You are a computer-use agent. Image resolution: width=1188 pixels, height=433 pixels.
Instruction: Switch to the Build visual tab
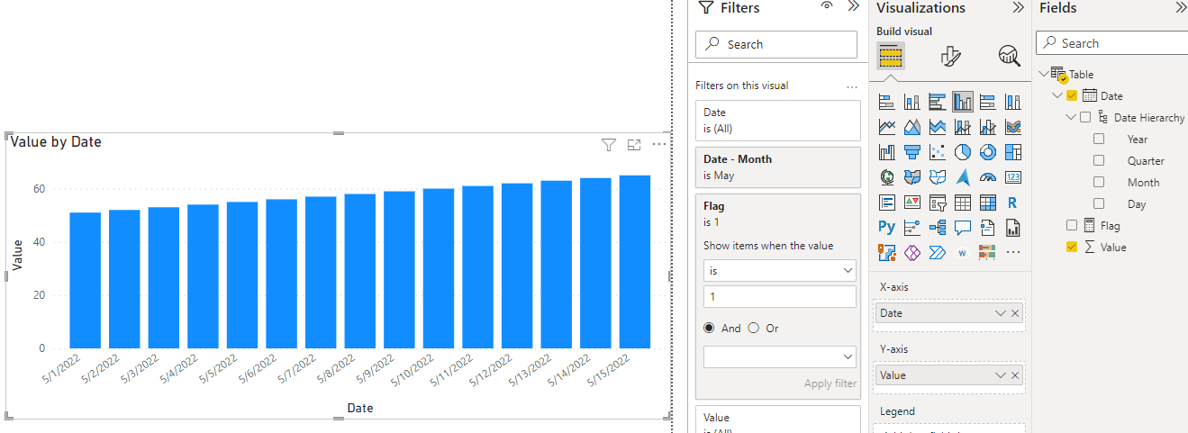coord(891,57)
